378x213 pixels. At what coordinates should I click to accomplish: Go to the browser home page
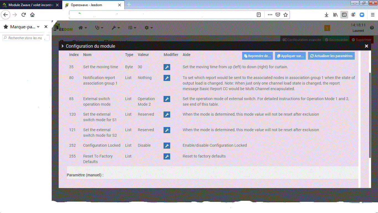click(32, 15)
